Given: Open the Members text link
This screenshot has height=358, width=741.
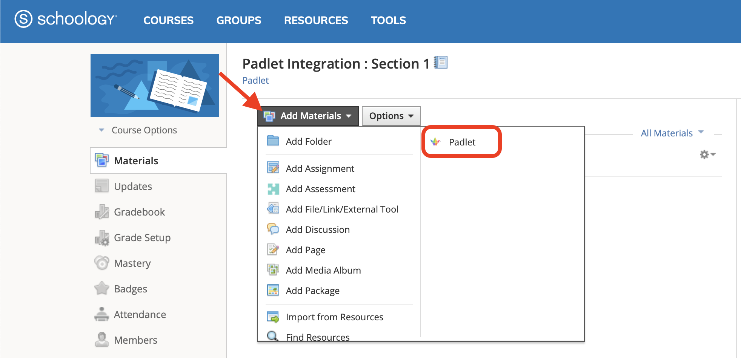Looking at the screenshot, I should coord(136,340).
